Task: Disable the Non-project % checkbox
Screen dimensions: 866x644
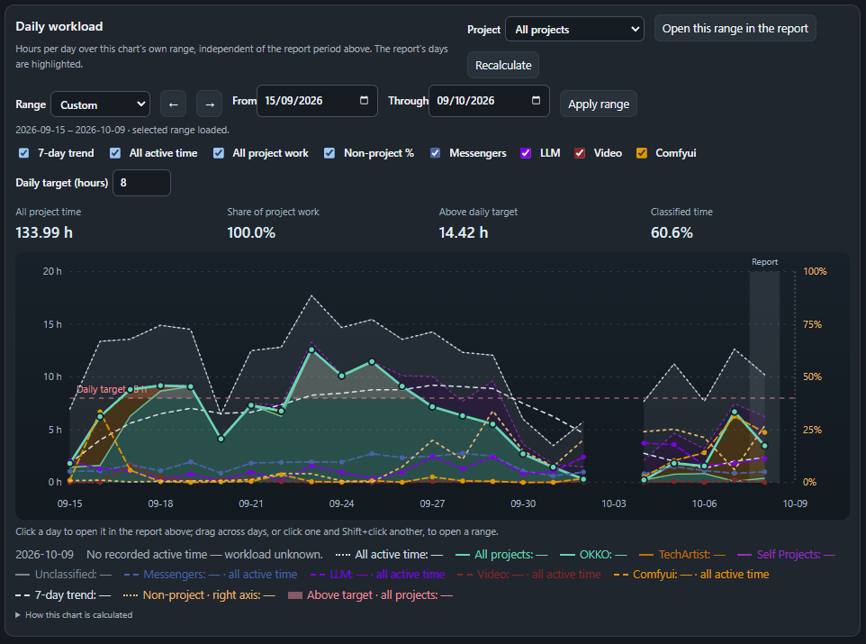Action: coord(329,153)
